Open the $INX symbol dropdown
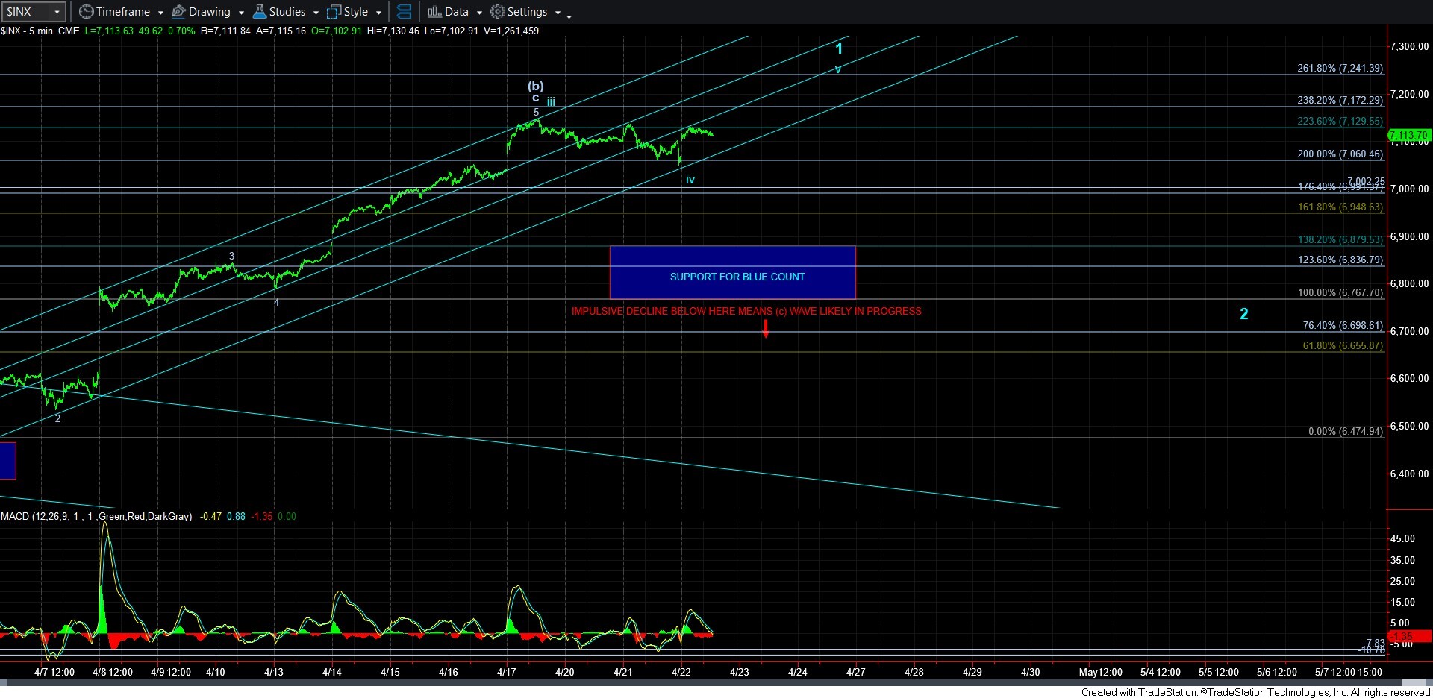The image size is (1433, 698). (57, 12)
